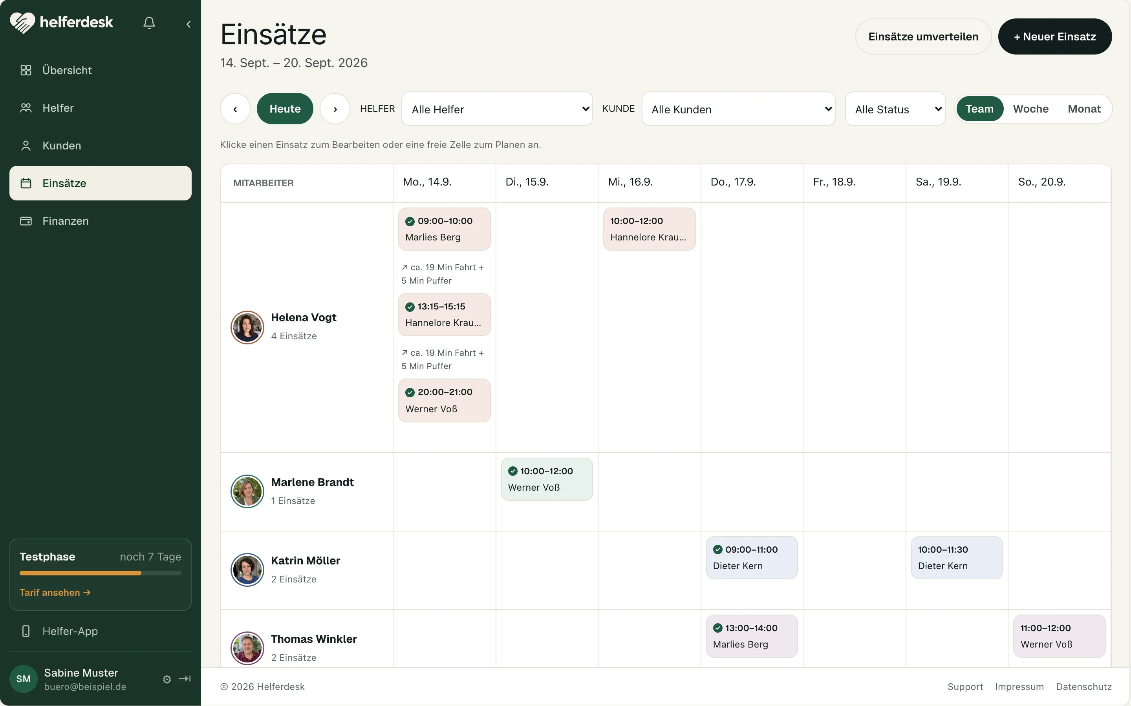The width and height of the screenshot is (1131, 706).
Task: Open the settings gear next to Sabine Muster
Action: (x=167, y=679)
